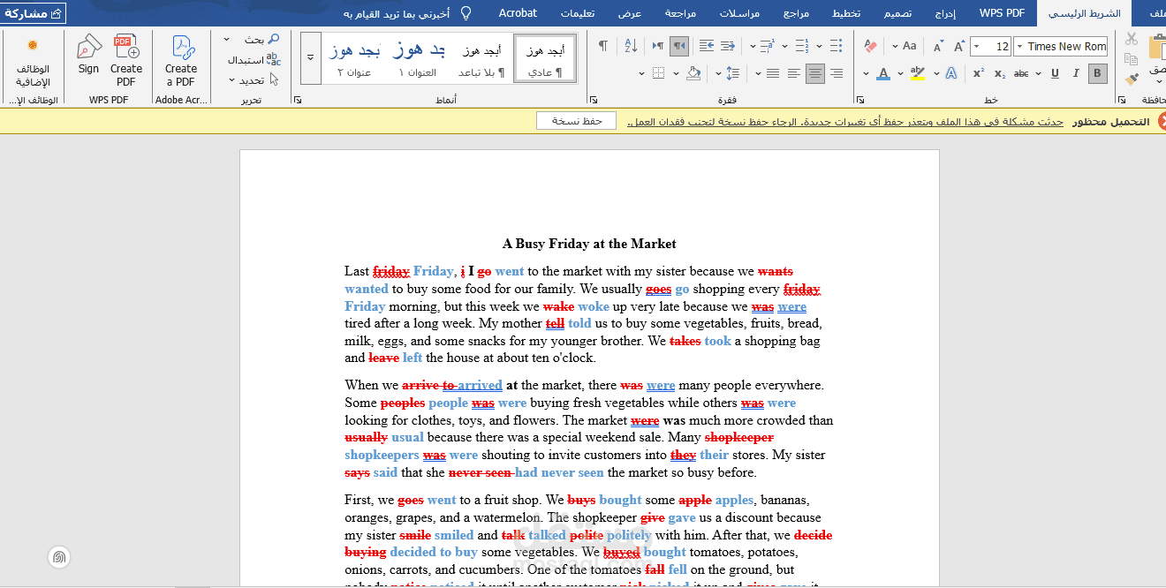This screenshot has width=1166, height=588.
Task: Click Text Effects outlined A icon
Action: [951, 73]
